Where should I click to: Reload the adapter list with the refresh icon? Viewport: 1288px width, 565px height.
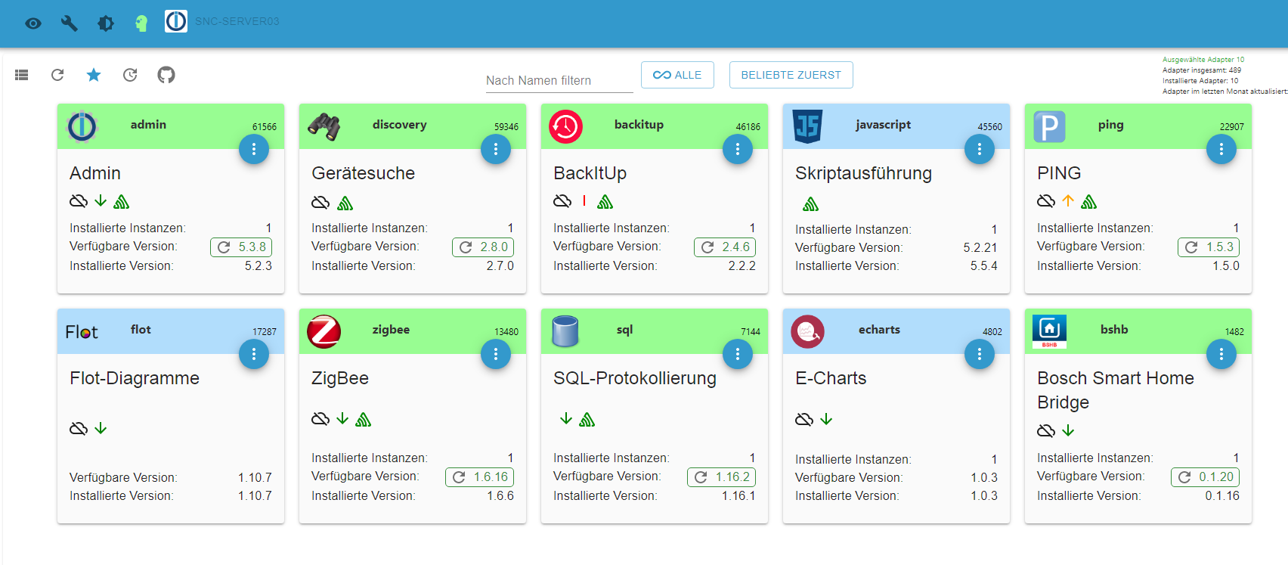point(57,75)
